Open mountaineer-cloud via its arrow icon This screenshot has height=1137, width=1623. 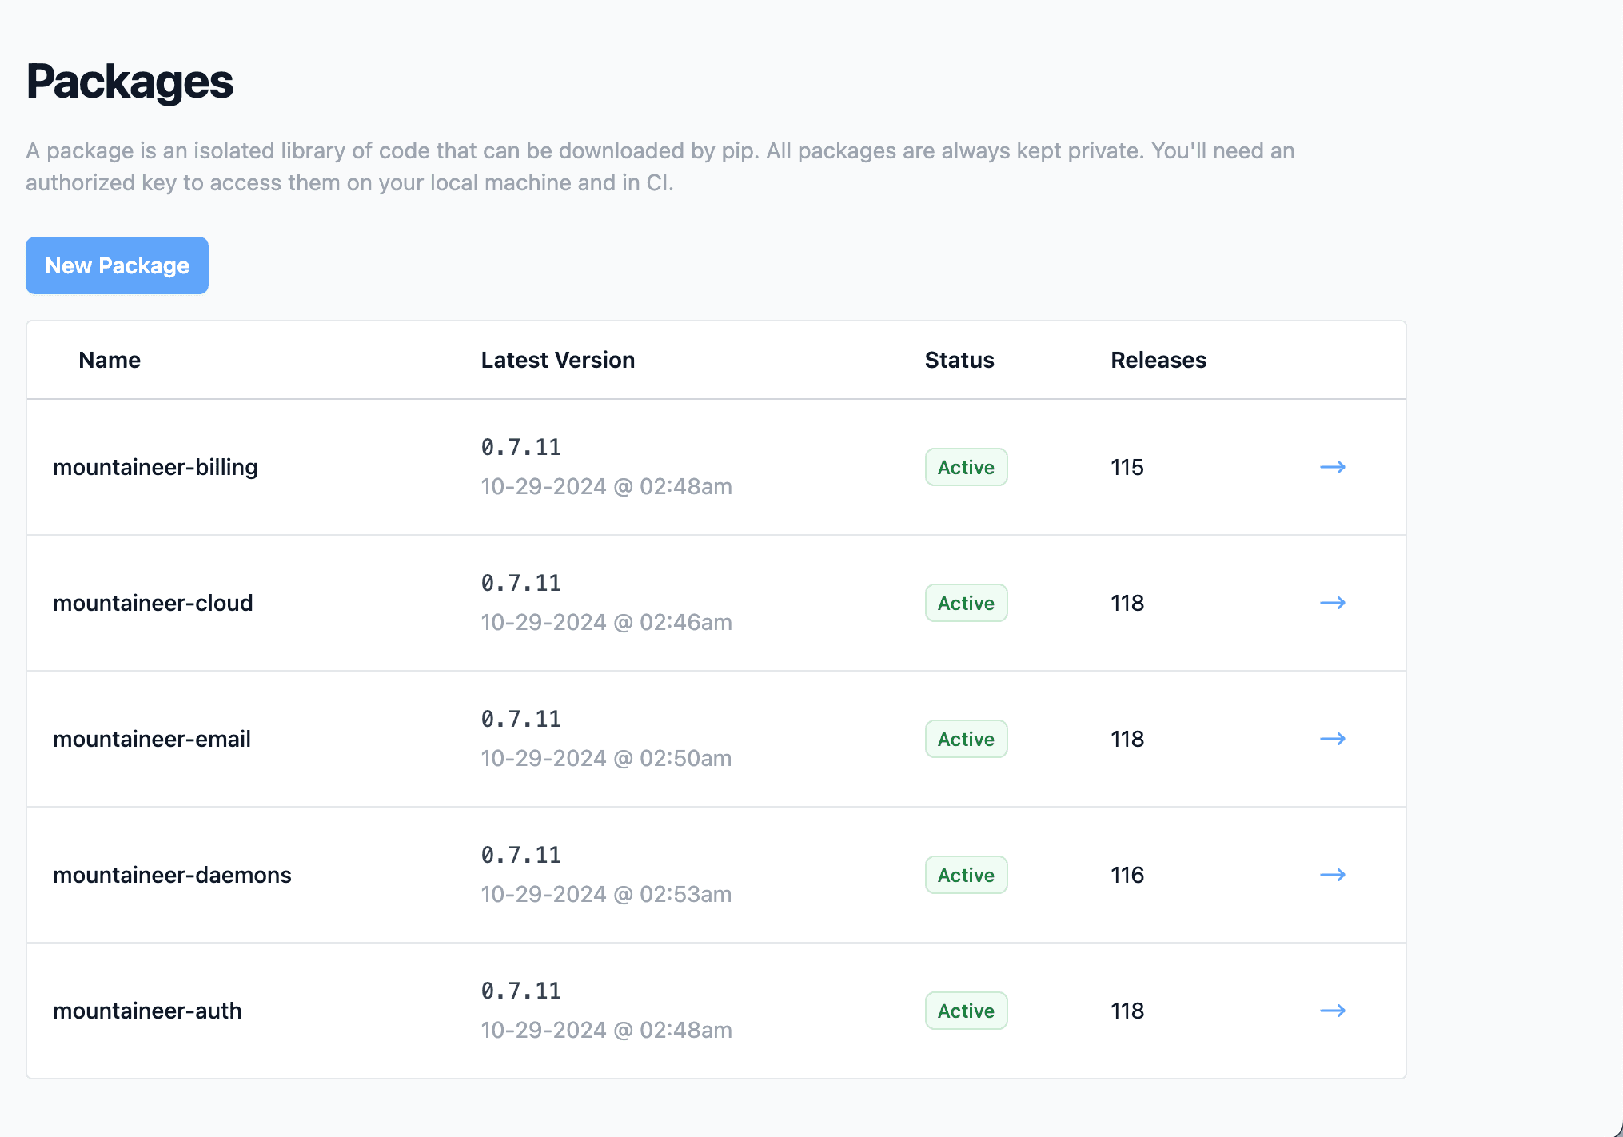(x=1333, y=603)
